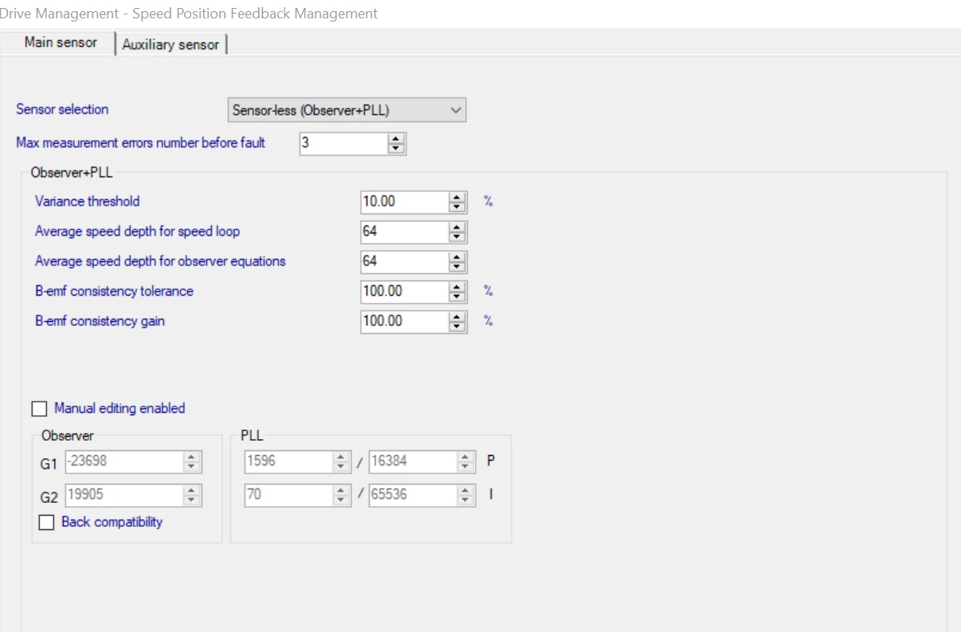The height and width of the screenshot is (632, 961).
Task: Tick the Back compatibility checkbox
Action: (x=47, y=523)
